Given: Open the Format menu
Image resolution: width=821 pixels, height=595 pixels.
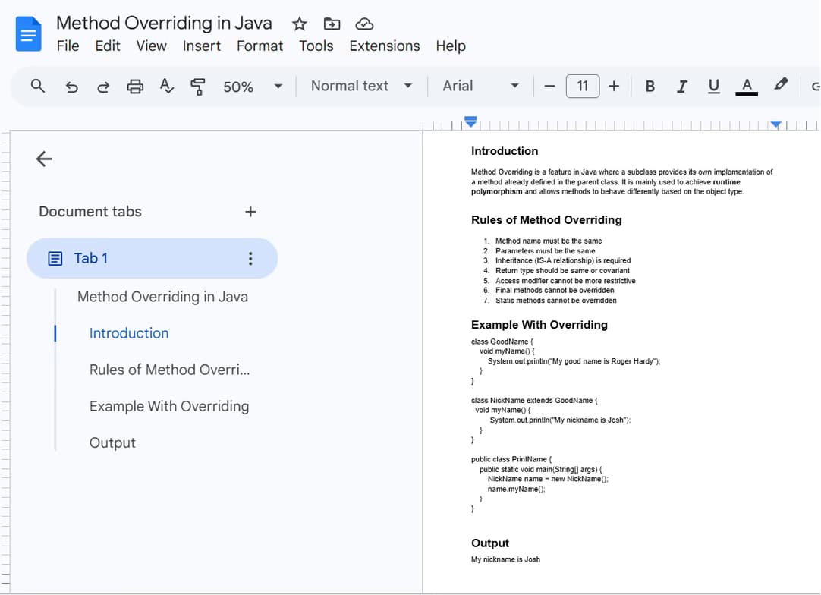Looking at the screenshot, I should click(260, 46).
